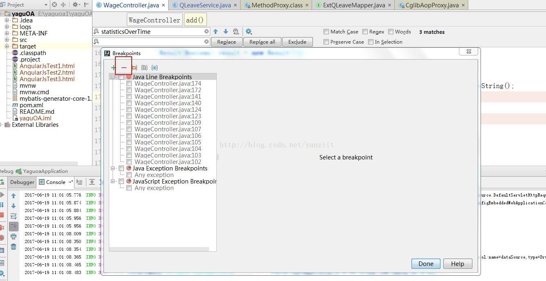Add a new breakpoint with the green plus
The width and height of the screenshot is (546, 281).
tap(113, 68)
